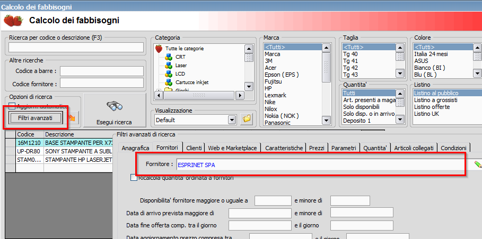Select HP in Marca list
Viewport: 482px width, 239px height.
[x=268, y=88]
